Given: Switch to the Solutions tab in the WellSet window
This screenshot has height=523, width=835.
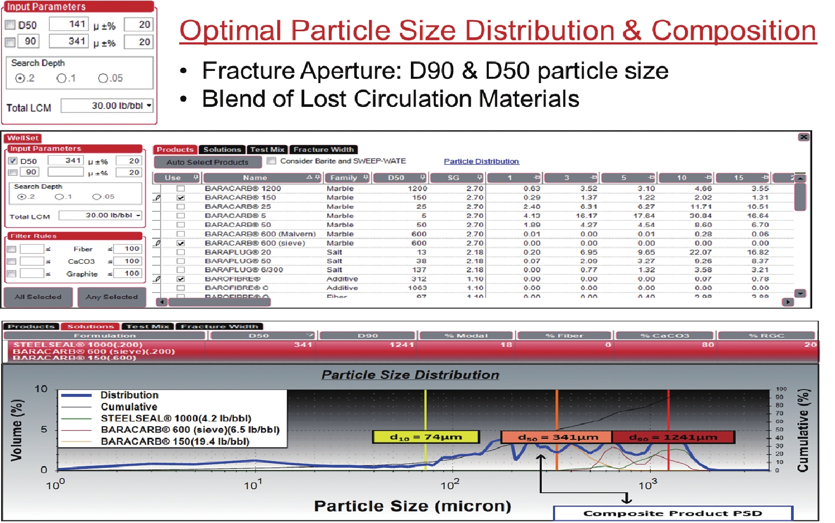Looking at the screenshot, I should pyautogui.click(x=222, y=150).
